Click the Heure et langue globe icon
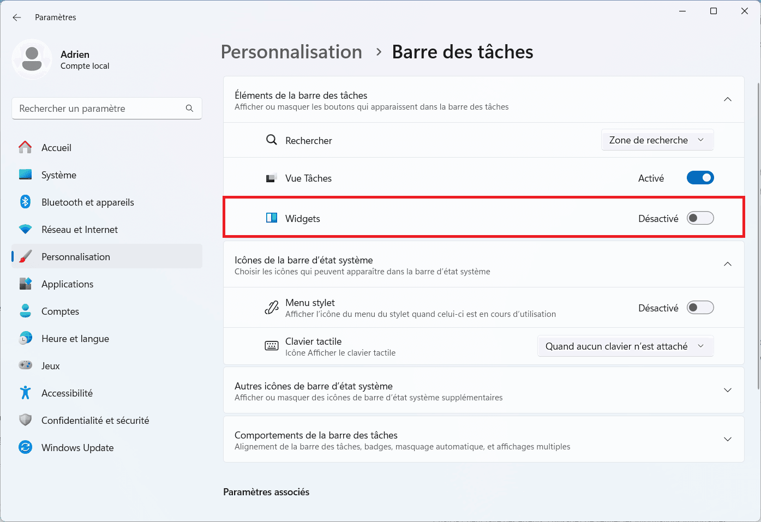Screen dimensions: 761x522 [x=25, y=338]
